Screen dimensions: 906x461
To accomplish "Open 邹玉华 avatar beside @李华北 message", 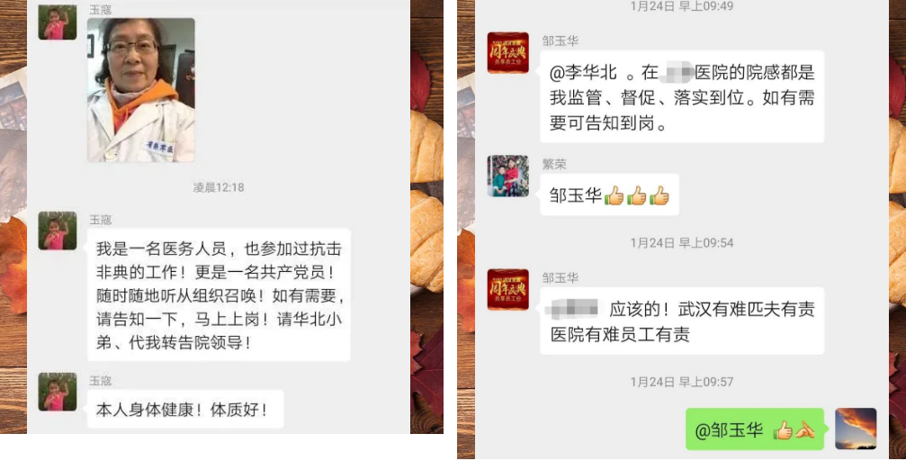I will pos(508,52).
